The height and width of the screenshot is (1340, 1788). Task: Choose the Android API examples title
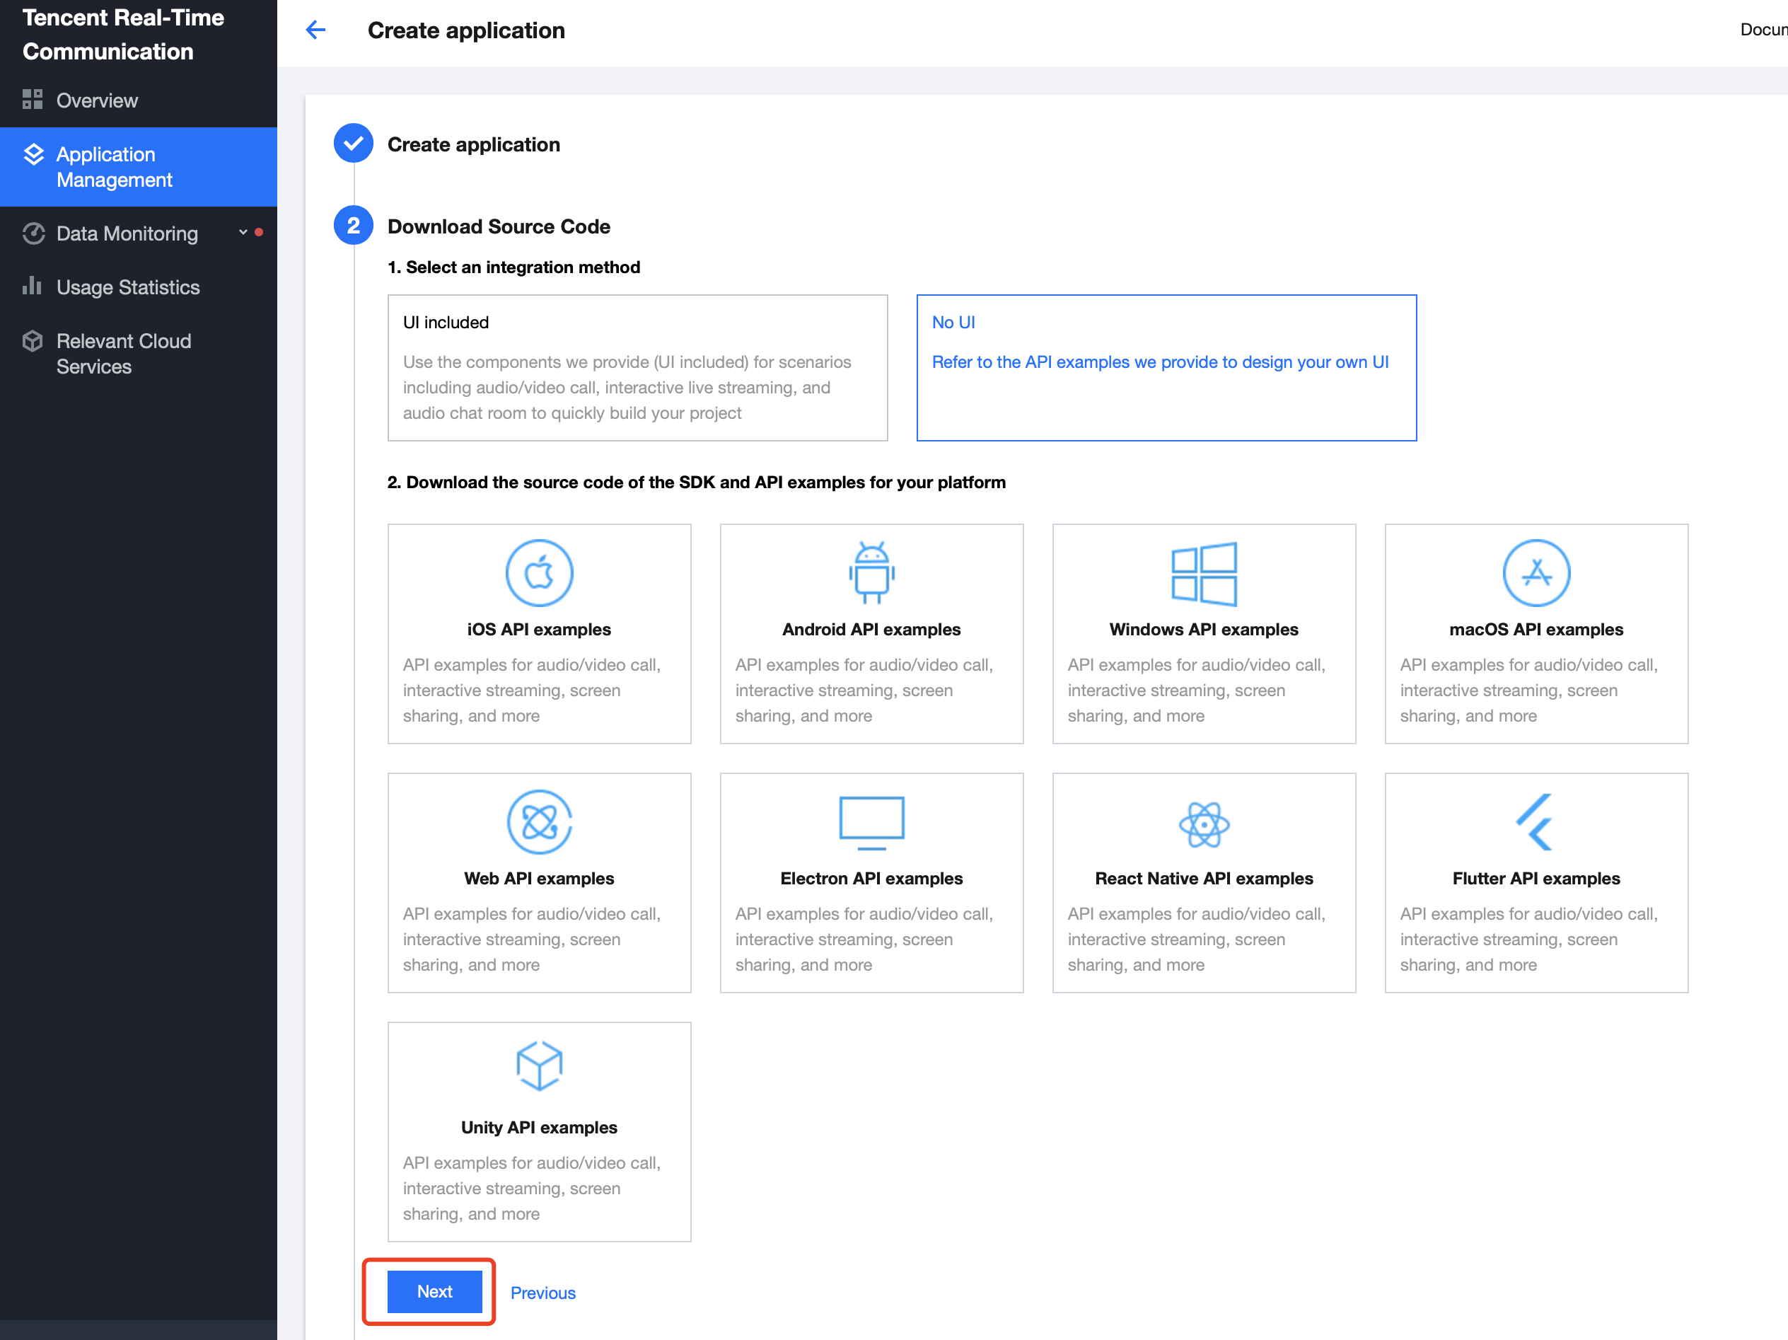coord(871,629)
